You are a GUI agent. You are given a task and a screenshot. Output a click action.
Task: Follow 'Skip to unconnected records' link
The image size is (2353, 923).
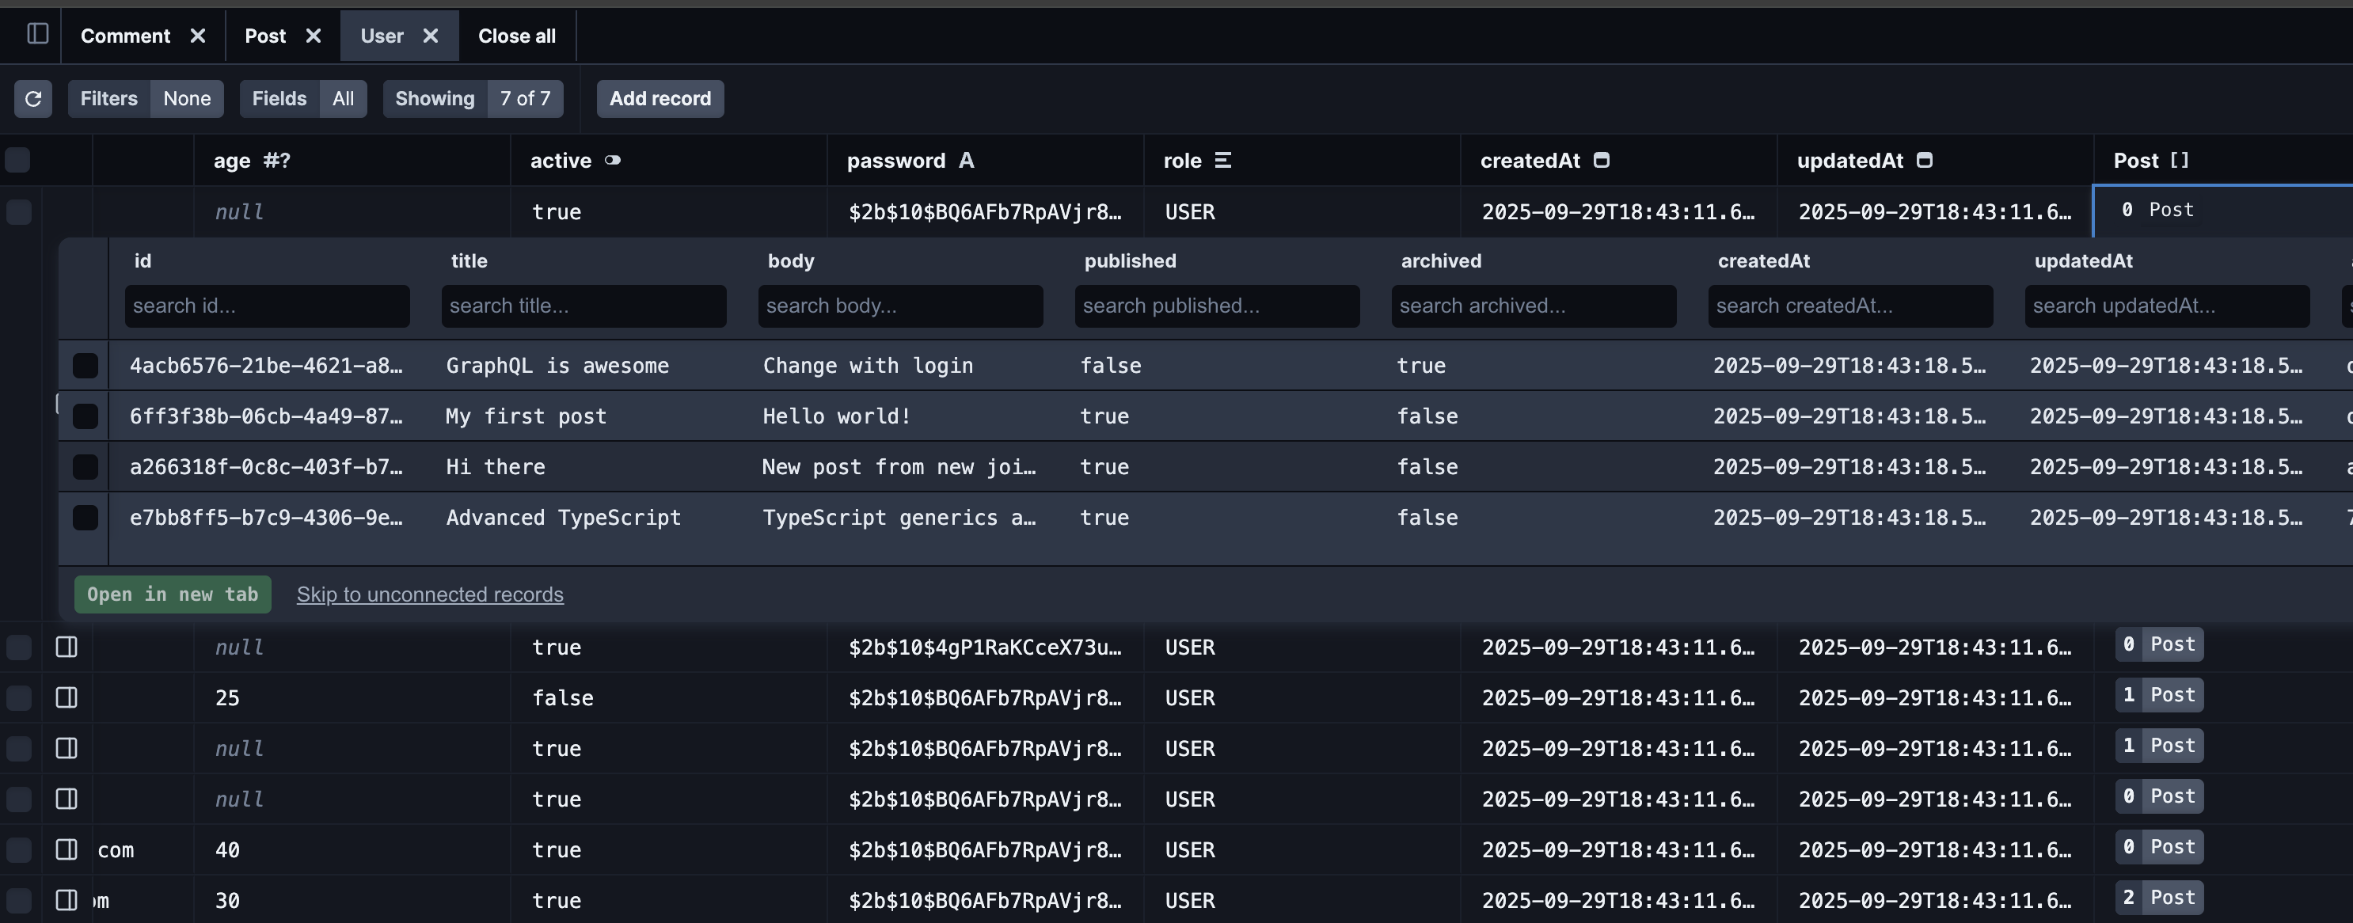pos(429,594)
